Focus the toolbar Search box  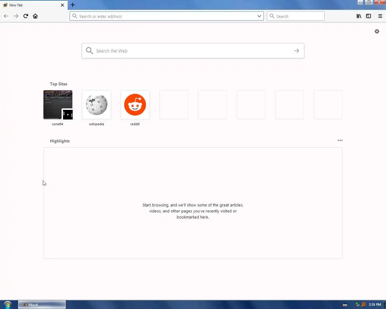[x=296, y=16]
